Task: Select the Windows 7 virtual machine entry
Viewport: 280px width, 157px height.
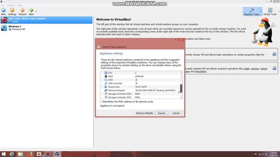Action: pyautogui.click(x=46, y=28)
